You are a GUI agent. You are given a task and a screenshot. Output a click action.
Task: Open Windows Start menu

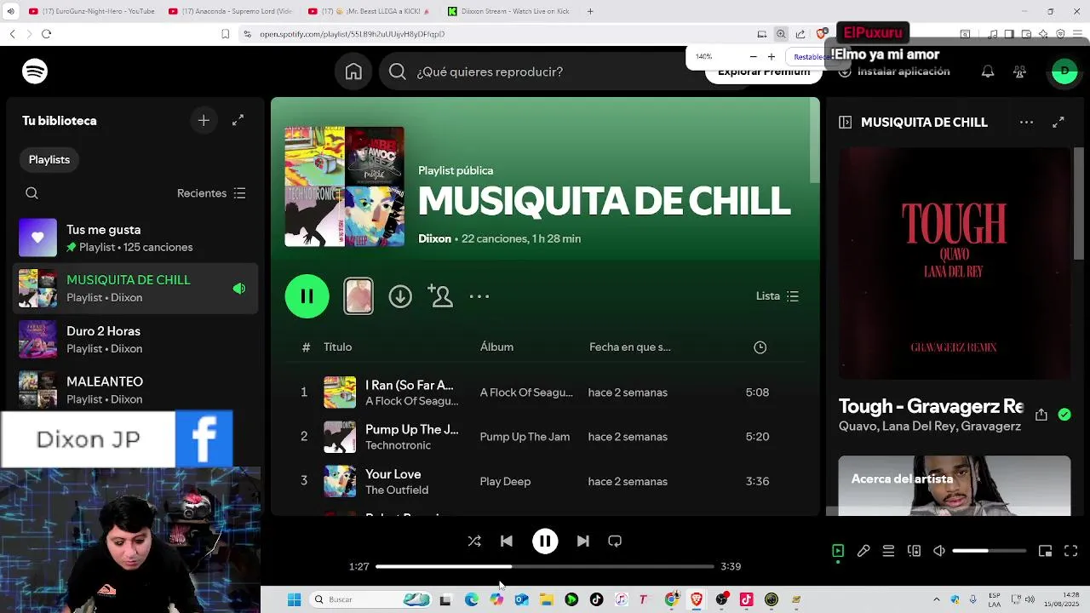click(294, 599)
